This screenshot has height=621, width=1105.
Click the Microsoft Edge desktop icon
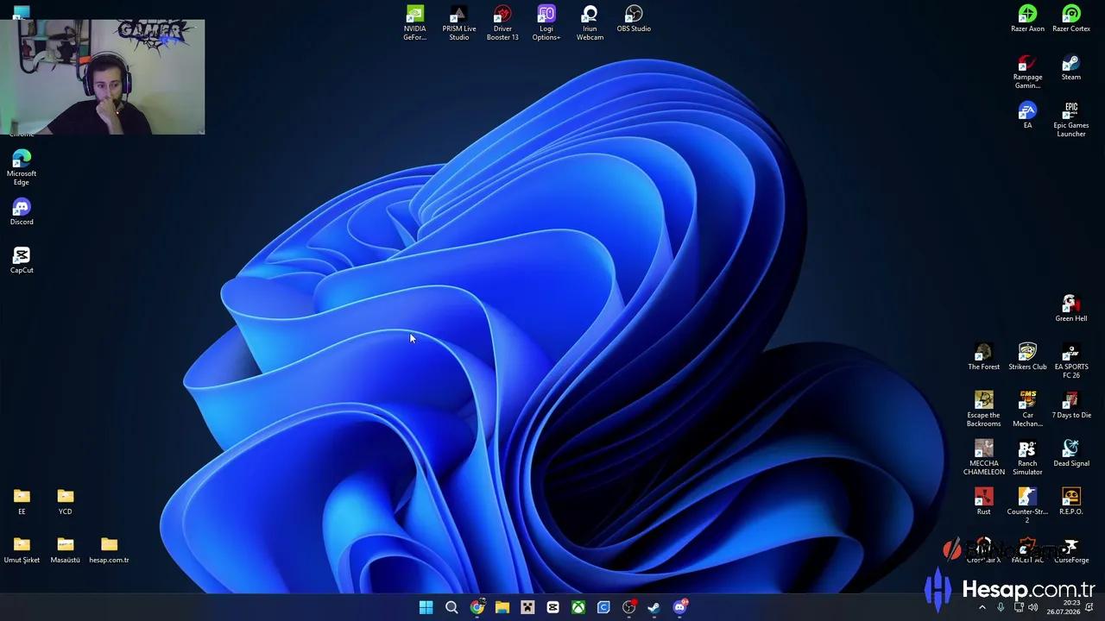22,167
